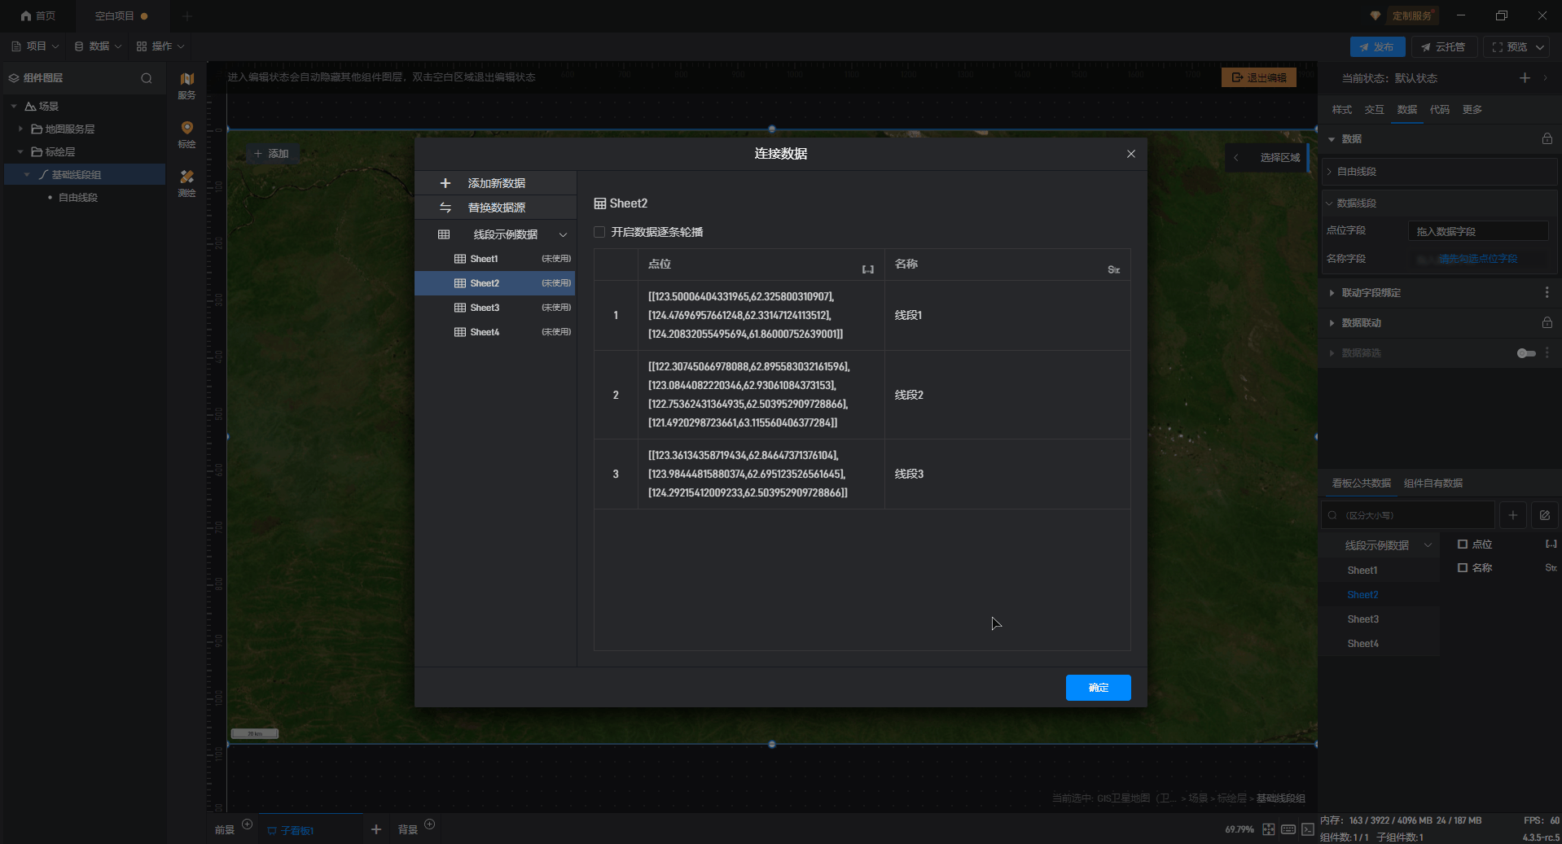Image resolution: width=1562 pixels, height=844 pixels.
Task: Enable 开启数据逐条轮播 checkbox
Action: (x=600, y=232)
